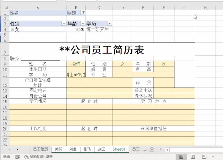Click the previous sheet tab navigation arrow
This screenshot has height=160, width=223.
point(9,150)
